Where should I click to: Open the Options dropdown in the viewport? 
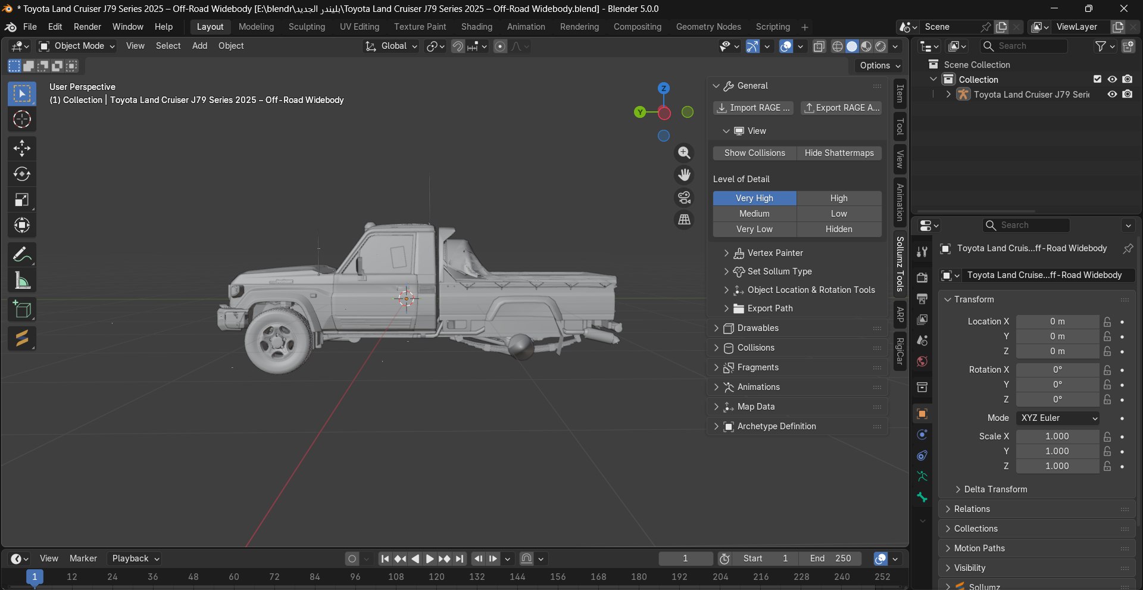coord(880,65)
